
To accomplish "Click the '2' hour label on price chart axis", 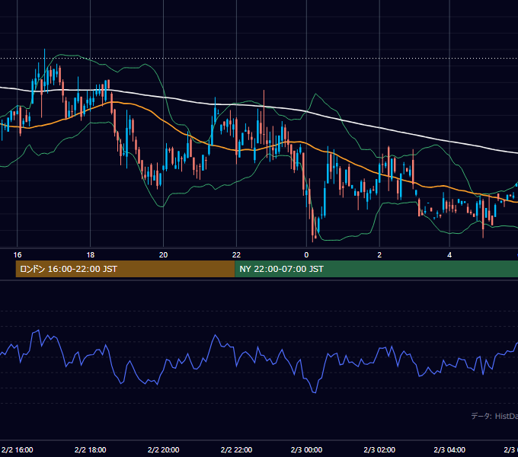I will [379, 255].
